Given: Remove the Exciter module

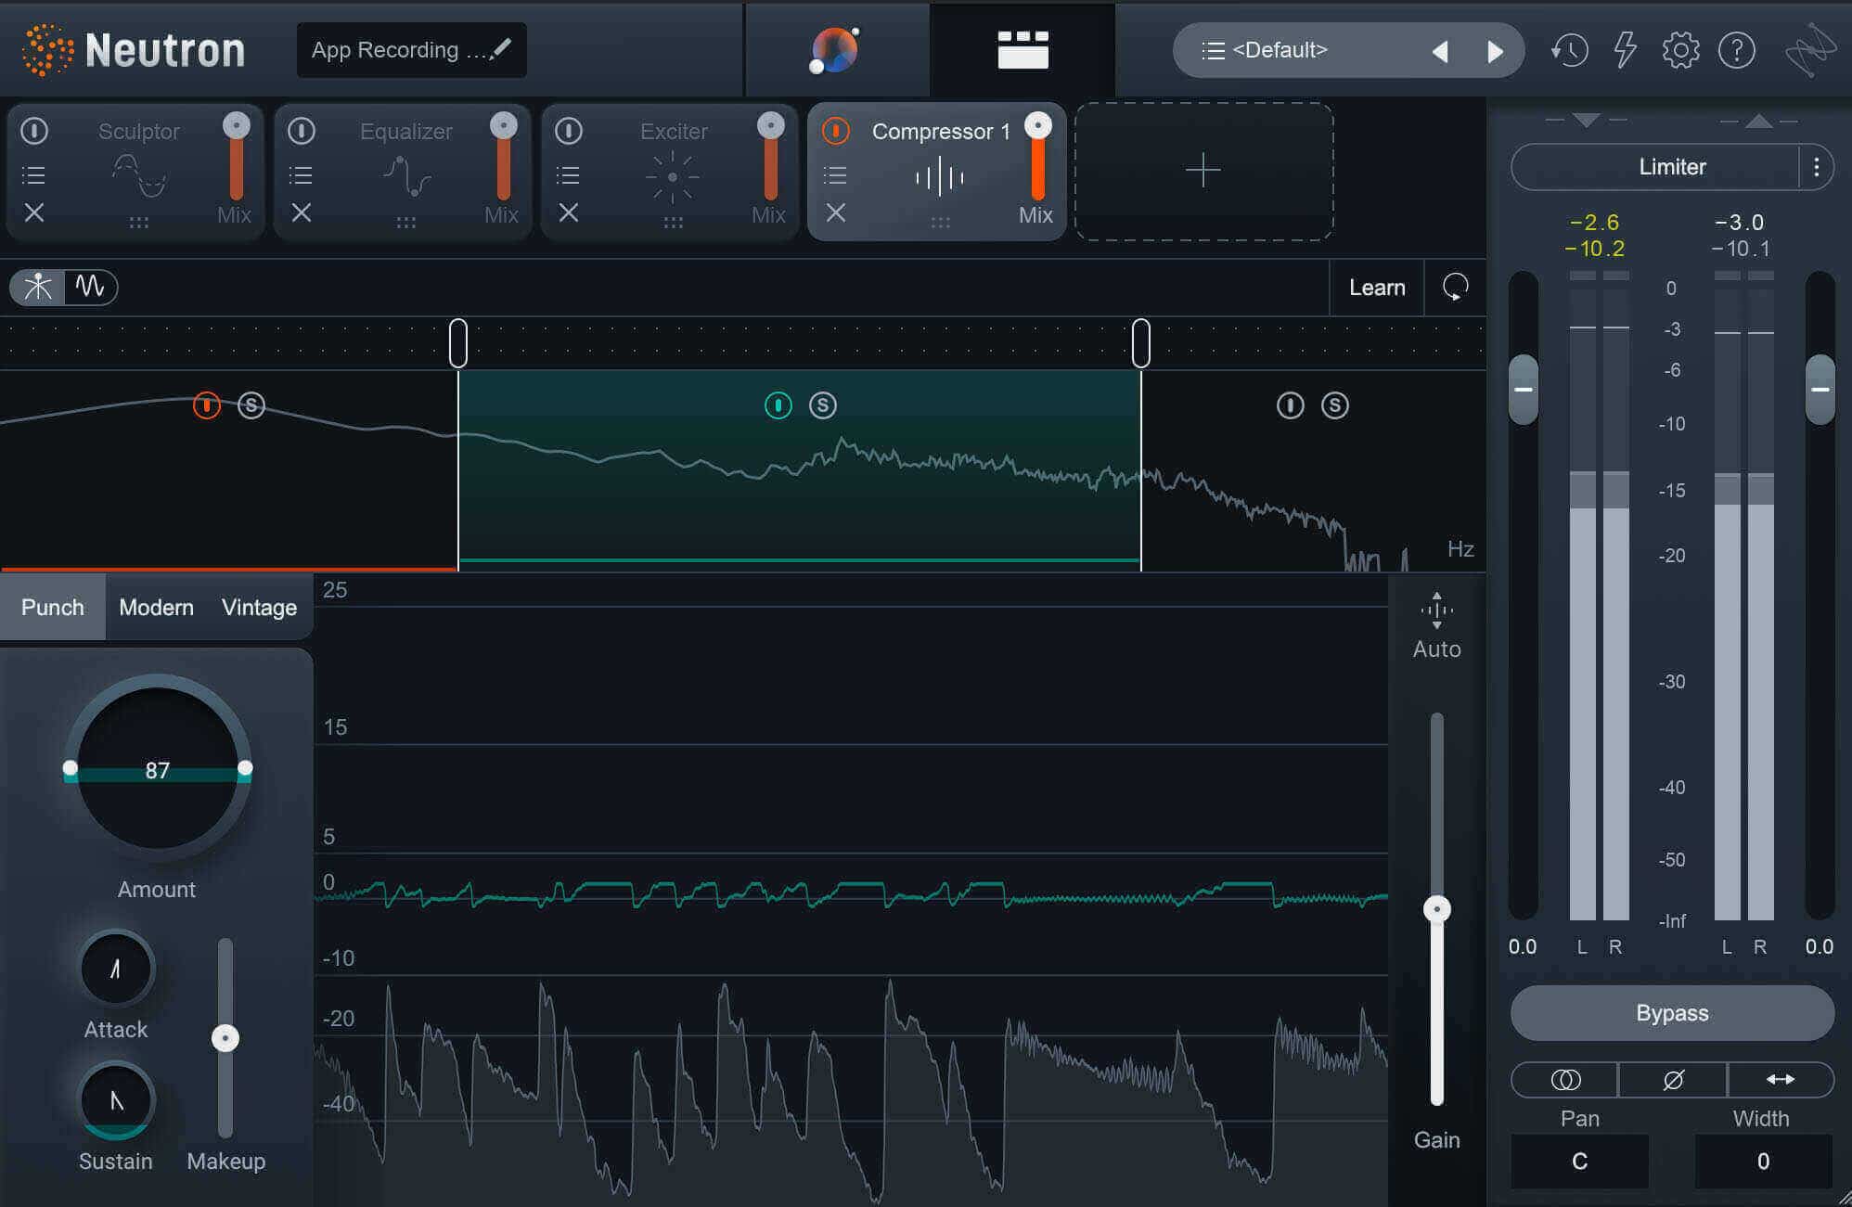Looking at the screenshot, I should [569, 213].
